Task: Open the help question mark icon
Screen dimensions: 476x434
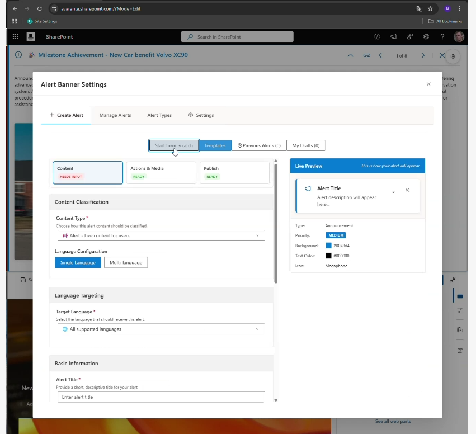Action: (442, 37)
